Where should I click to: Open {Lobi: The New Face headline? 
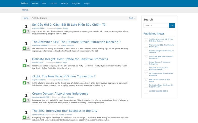pos(64,76)
